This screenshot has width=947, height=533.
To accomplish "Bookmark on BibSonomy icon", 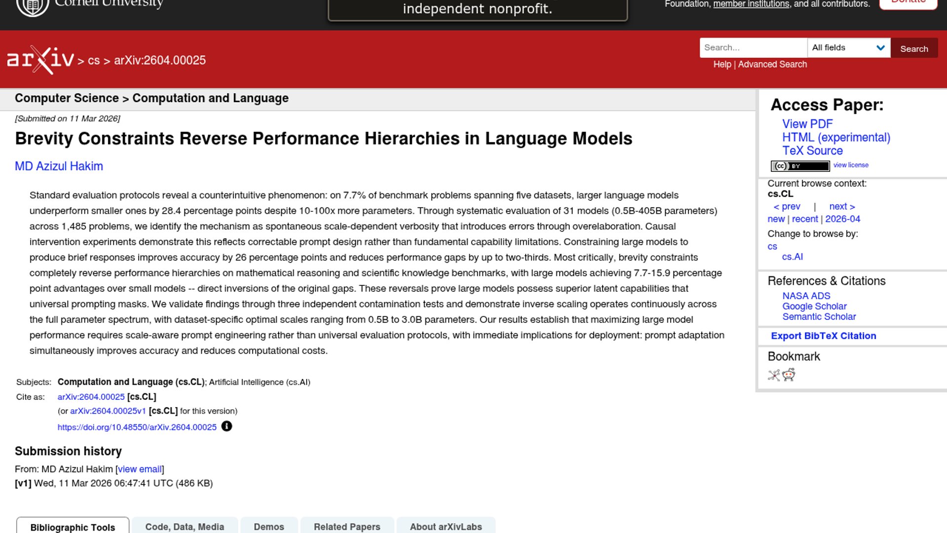I will (x=774, y=375).
